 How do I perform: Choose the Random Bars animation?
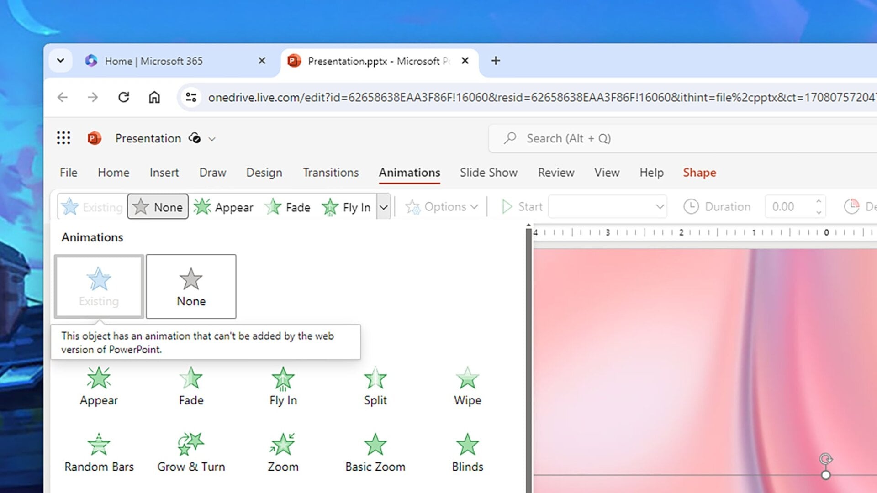point(99,452)
